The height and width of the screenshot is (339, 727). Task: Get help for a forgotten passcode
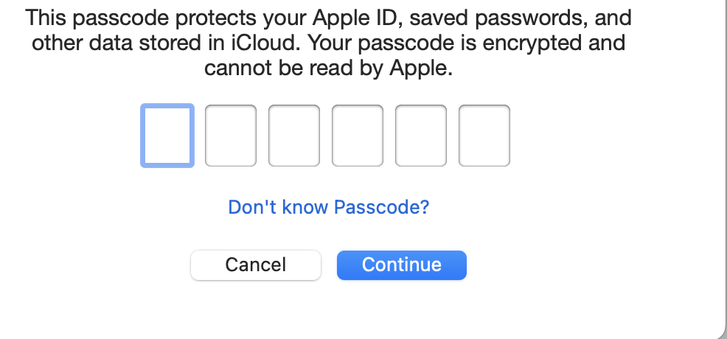coord(329,207)
